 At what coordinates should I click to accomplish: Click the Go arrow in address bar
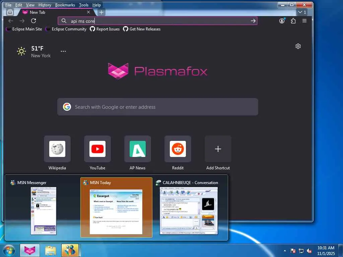coord(253,21)
